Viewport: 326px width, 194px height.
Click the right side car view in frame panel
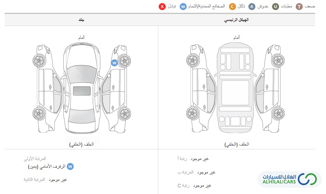(270, 88)
